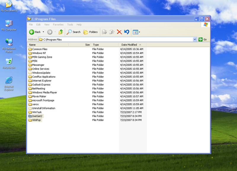The image size is (237, 171).
Task: Select the Messenger folder icon
Action: pyautogui.click(x=30, y=65)
